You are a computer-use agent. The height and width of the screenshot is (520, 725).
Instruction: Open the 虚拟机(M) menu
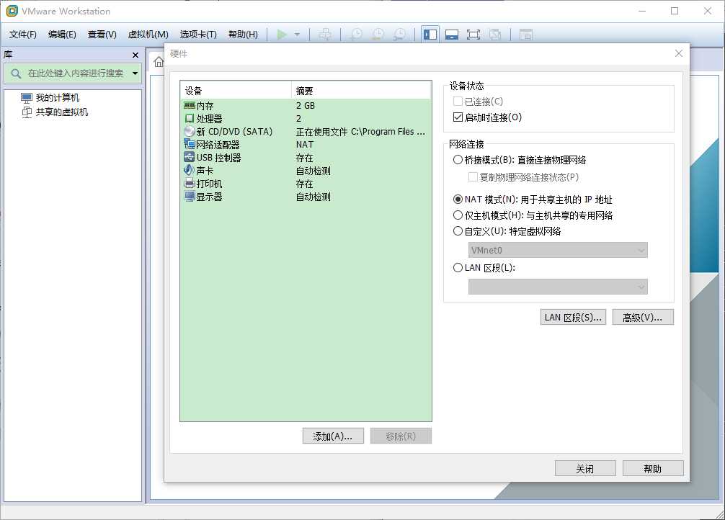click(x=148, y=35)
